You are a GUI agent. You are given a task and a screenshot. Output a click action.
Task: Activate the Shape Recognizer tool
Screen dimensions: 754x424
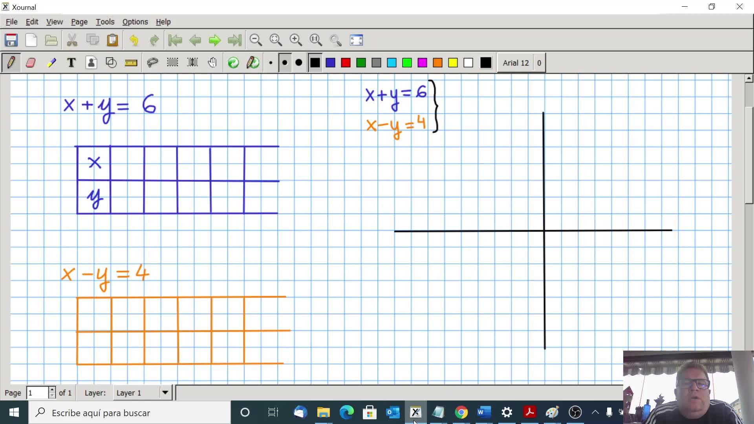(111, 63)
